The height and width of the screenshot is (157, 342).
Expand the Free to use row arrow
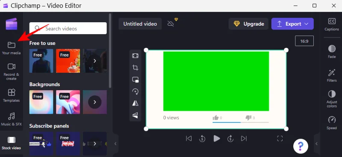(x=94, y=61)
